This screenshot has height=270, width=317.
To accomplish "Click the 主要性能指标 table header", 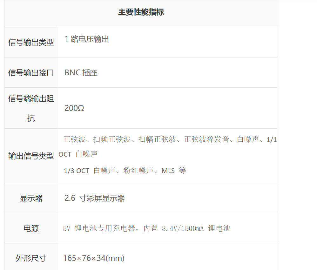I will point(141,12).
